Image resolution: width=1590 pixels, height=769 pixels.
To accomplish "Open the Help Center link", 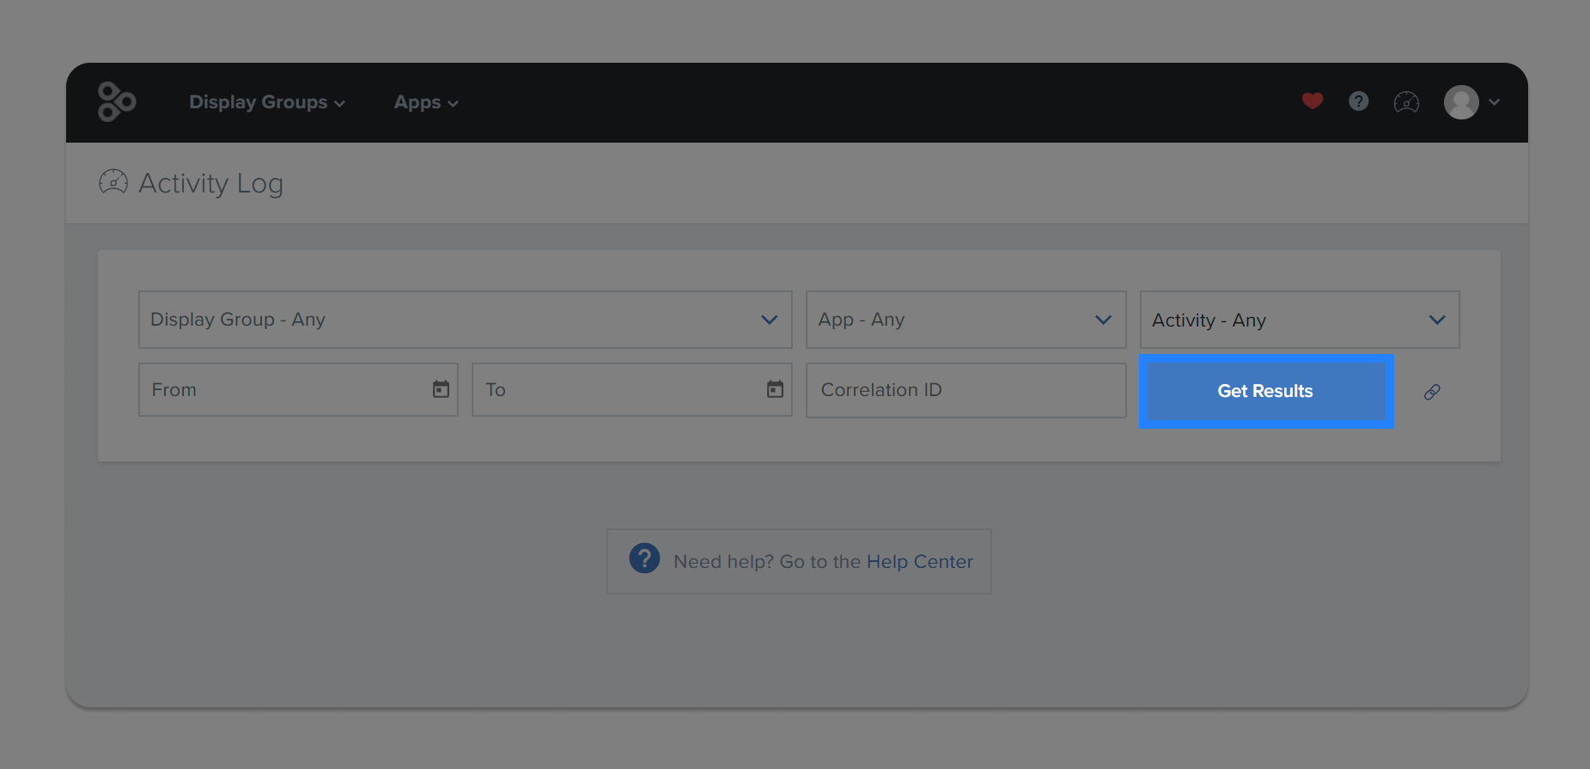I will tap(919, 562).
